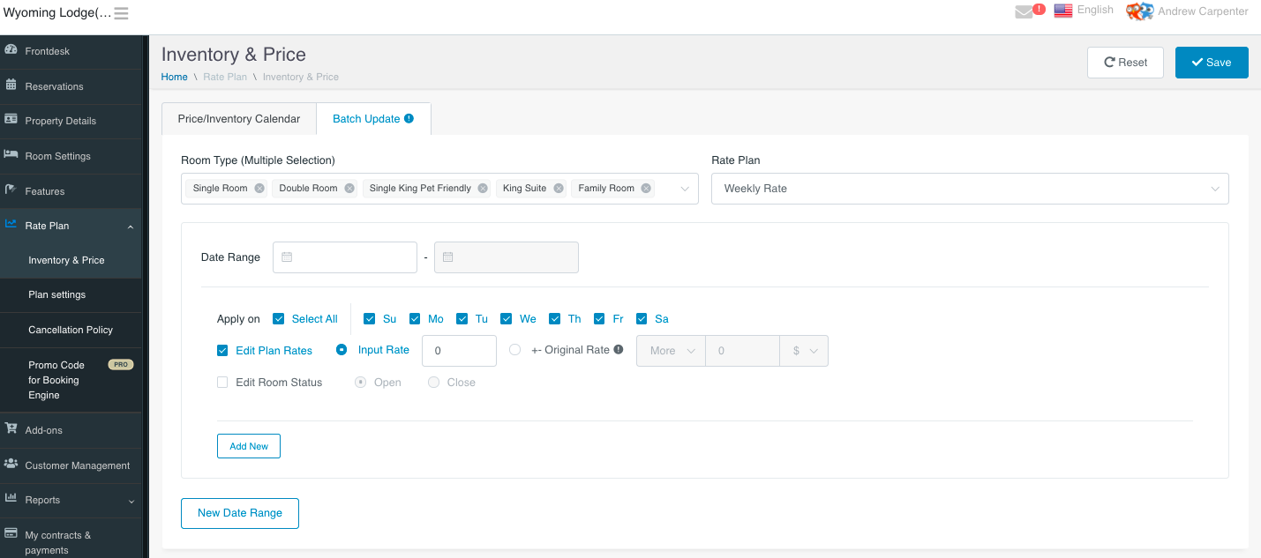Click the hamburger menu icon
The height and width of the screenshot is (558, 1261).
click(x=121, y=13)
